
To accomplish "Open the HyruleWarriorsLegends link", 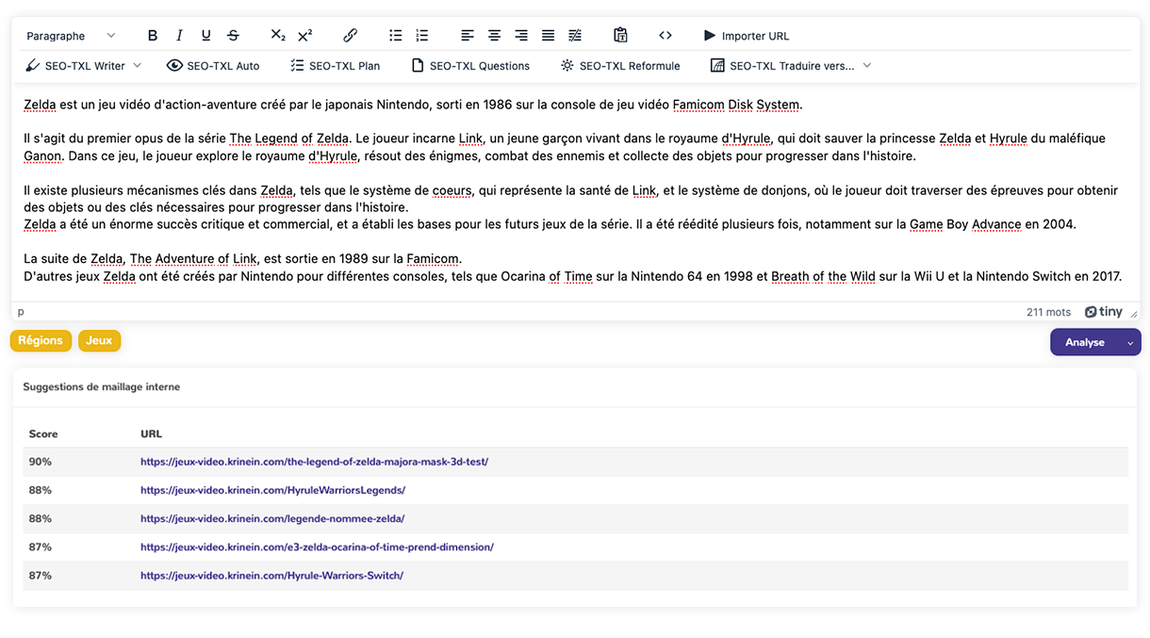I will pos(272,490).
